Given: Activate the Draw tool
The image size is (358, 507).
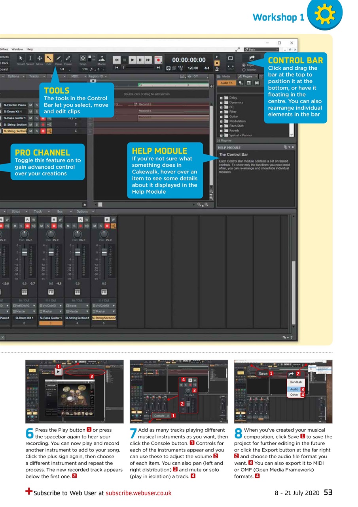Looking at the screenshot, I should pyautogui.click(x=58, y=58).
